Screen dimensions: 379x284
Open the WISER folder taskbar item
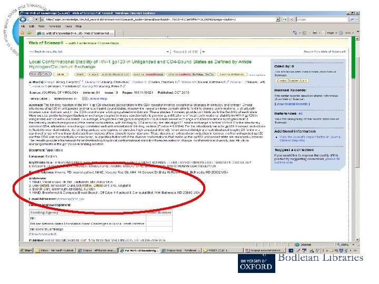222,250
